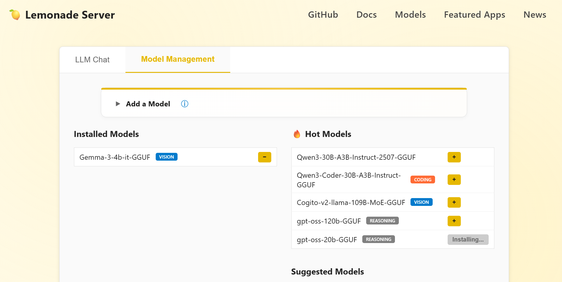Click the lemon logo icon

(x=15, y=15)
